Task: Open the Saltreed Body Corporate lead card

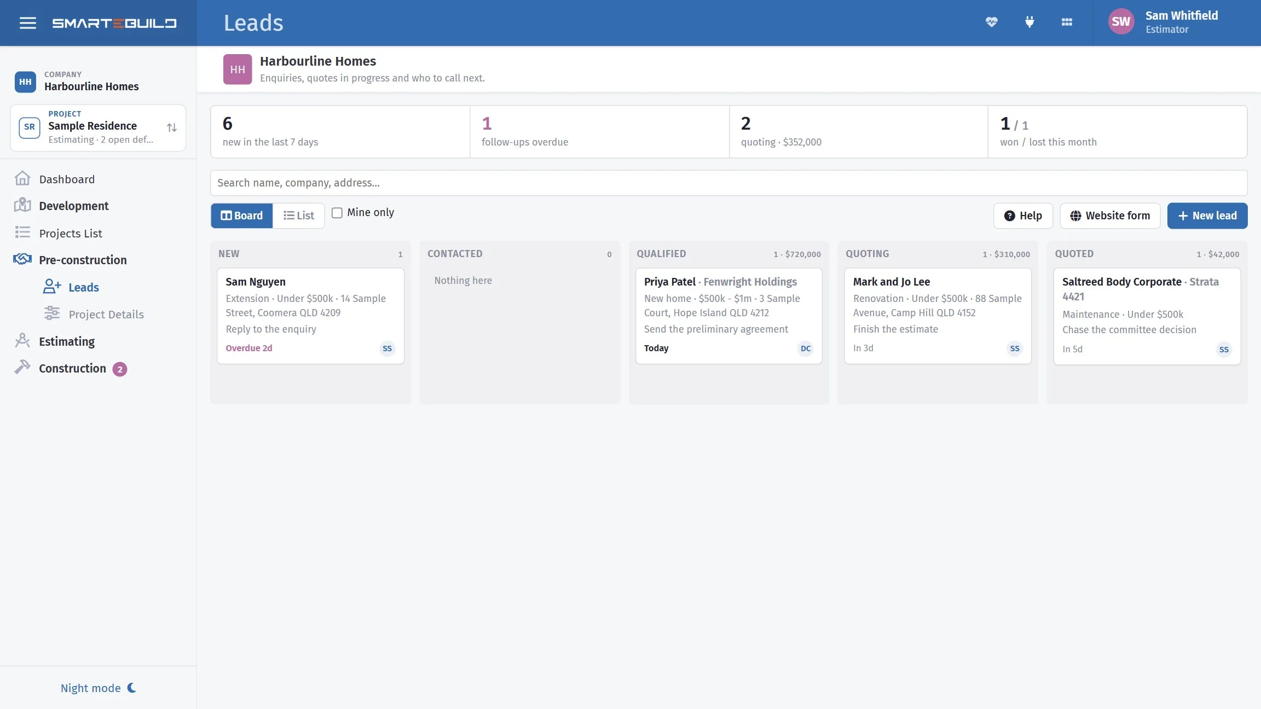Action: coord(1147,316)
